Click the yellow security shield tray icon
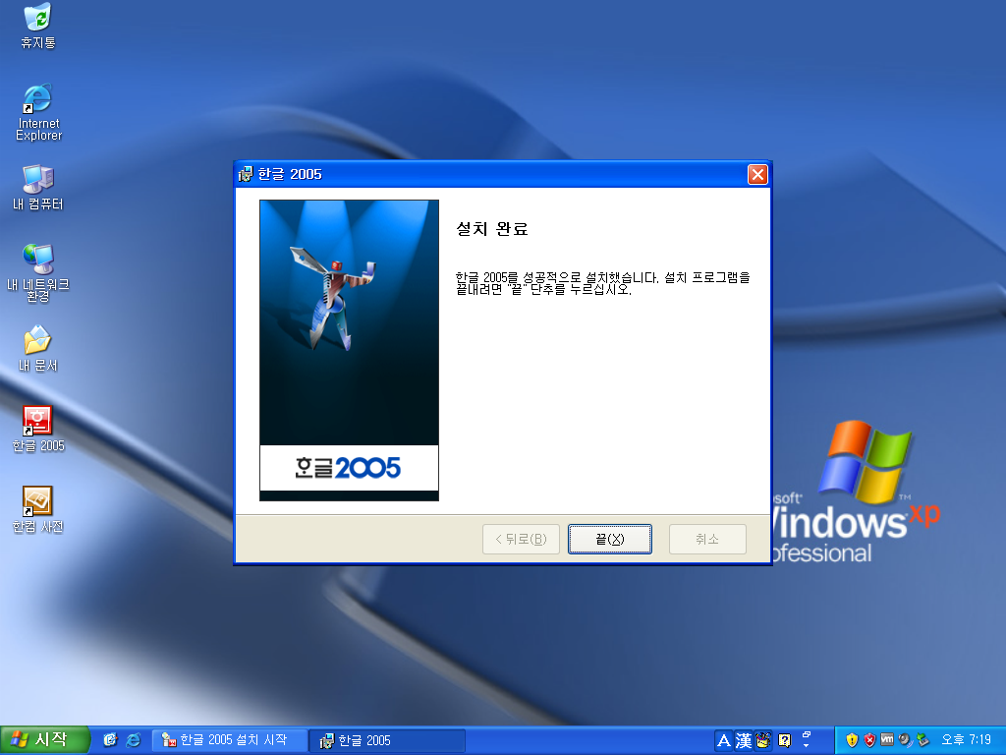The height and width of the screenshot is (755, 1006). (x=852, y=740)
